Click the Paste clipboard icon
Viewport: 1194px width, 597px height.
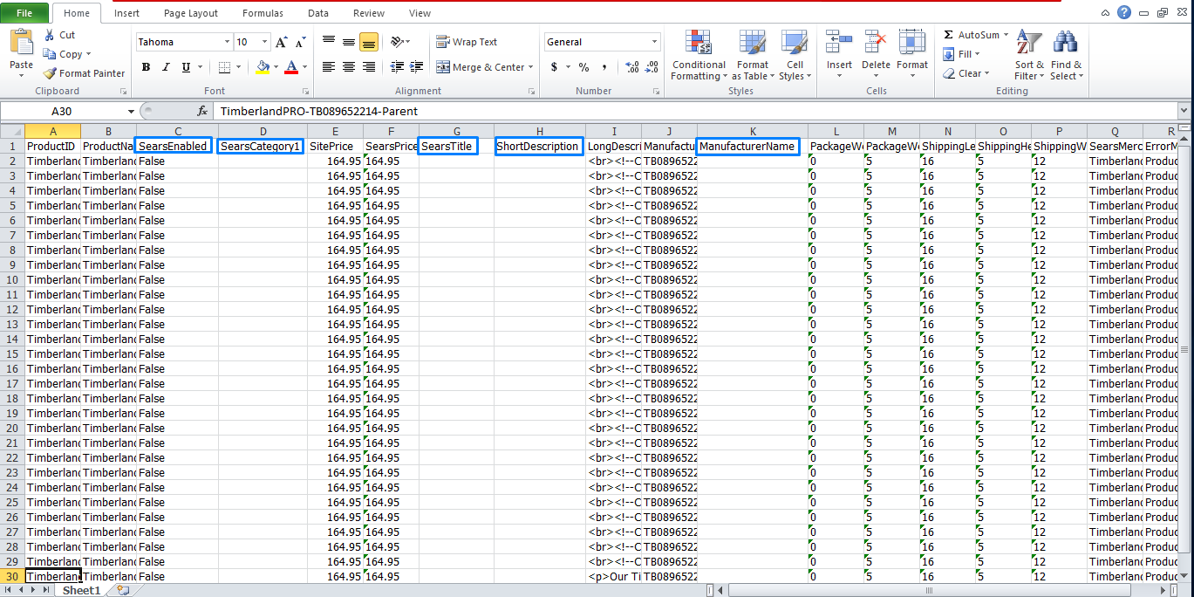[x=21, y=42]
